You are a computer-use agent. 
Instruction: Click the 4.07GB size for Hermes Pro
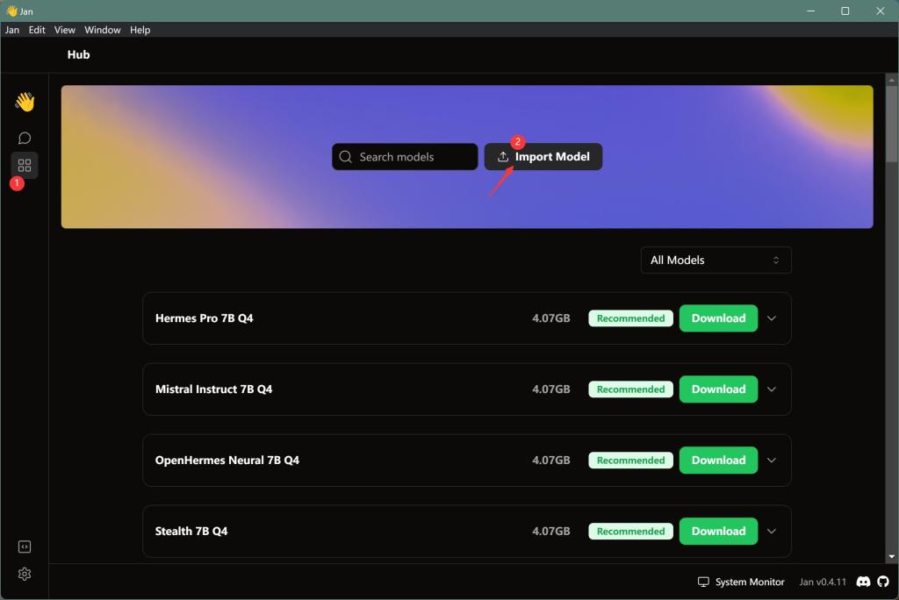[551, 318]
